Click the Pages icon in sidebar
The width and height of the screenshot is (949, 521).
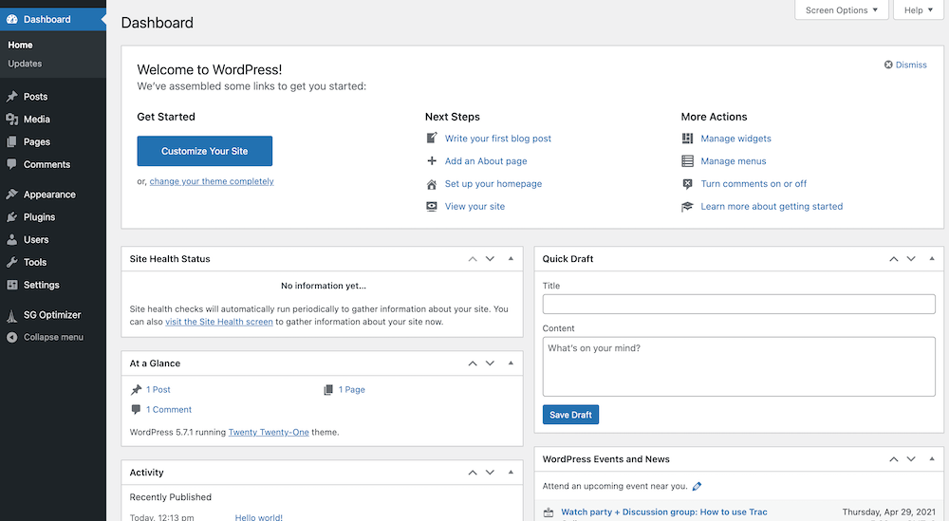pos(11,141)
